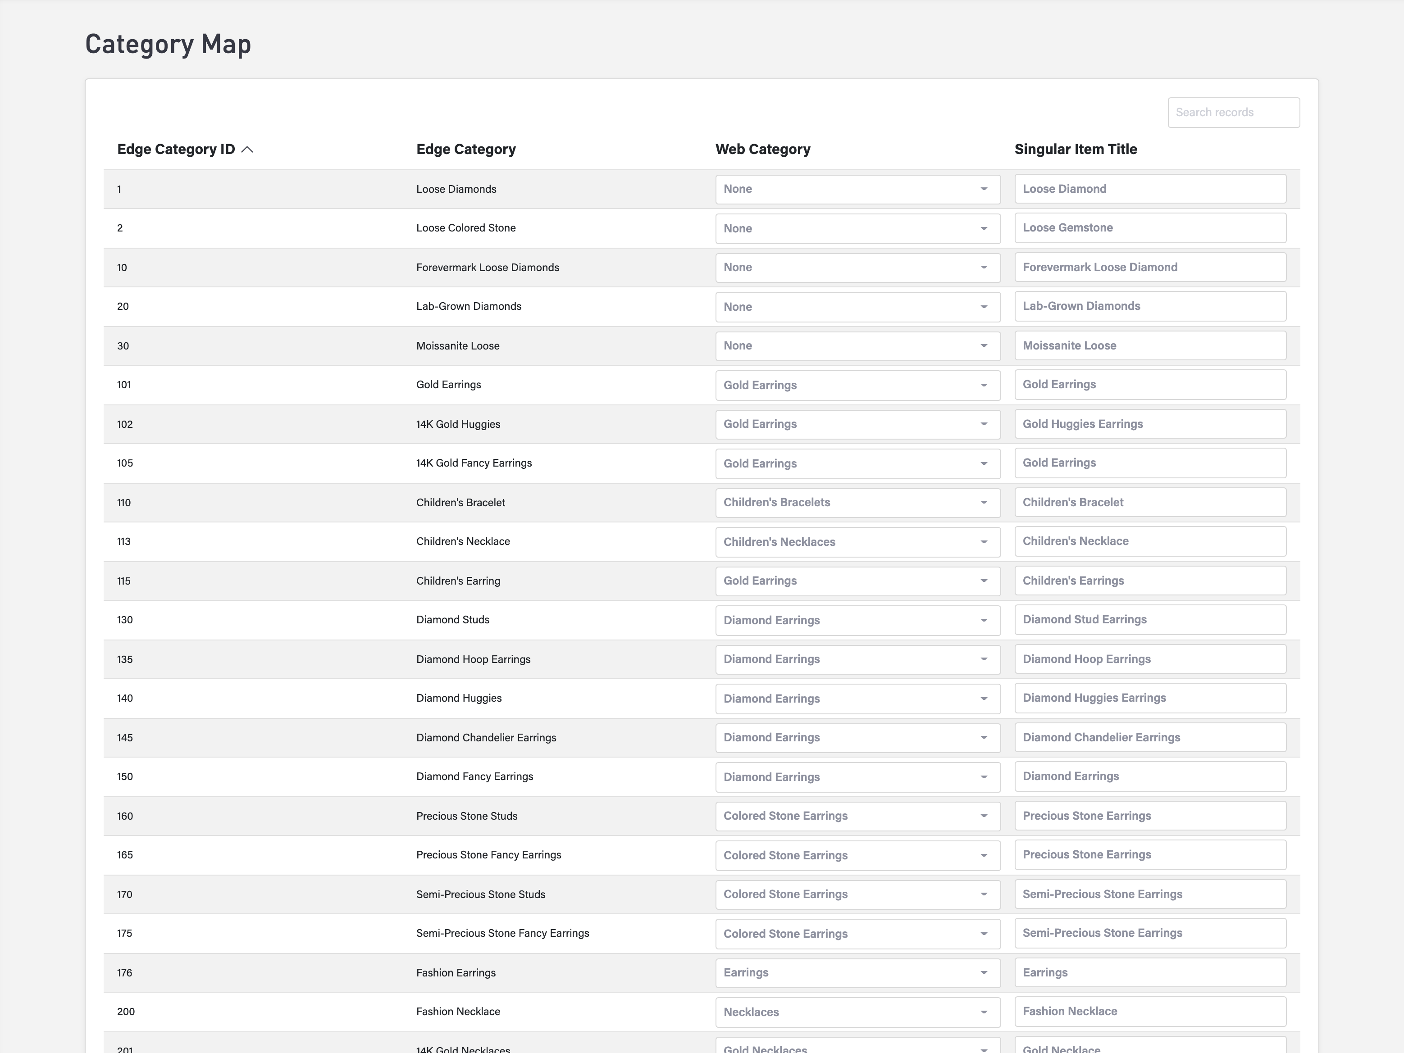Sort by Web Category column header
Viewport: 1404px width, 1053px height.
762,150
